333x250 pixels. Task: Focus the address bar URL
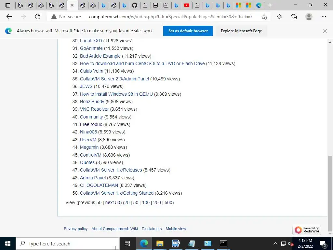[170, 17]
